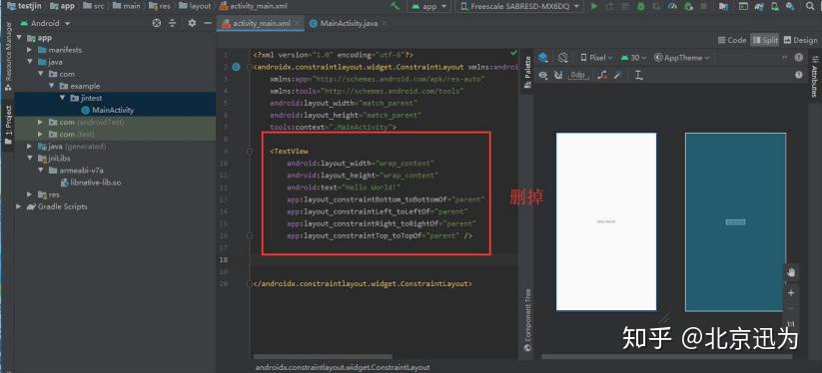Open the Pixel device dropdown in preview
The image size is (822, 373).
coord(596,58)
